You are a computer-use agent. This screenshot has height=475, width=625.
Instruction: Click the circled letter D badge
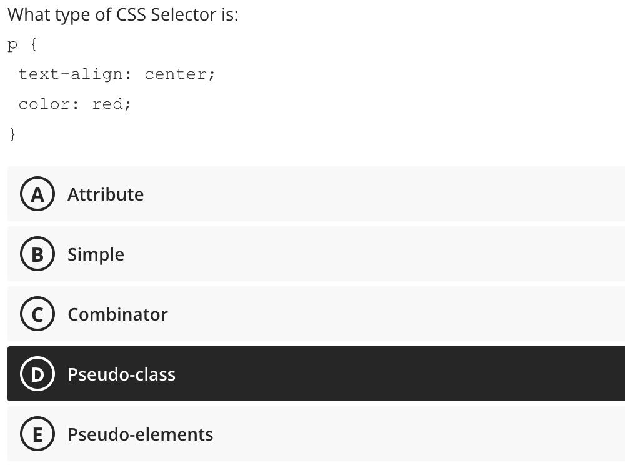tap(37, 374)
